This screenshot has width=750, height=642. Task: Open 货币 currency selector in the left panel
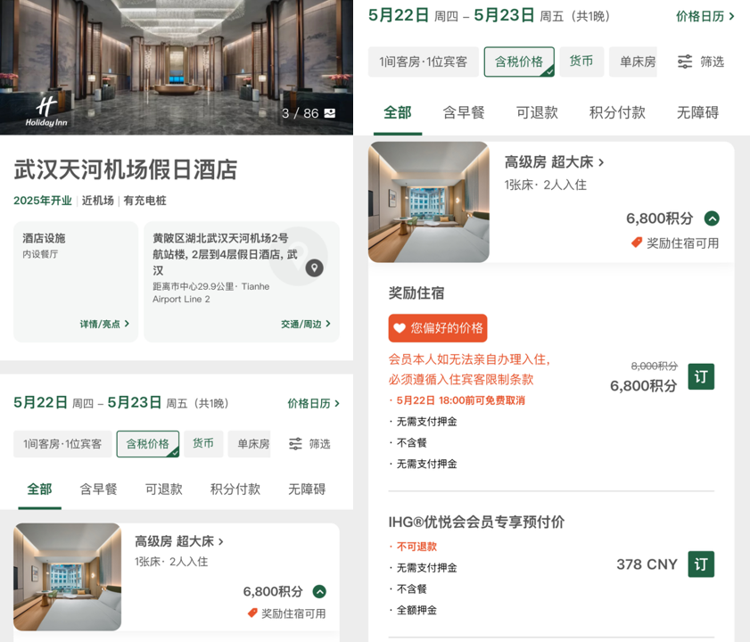203,444
